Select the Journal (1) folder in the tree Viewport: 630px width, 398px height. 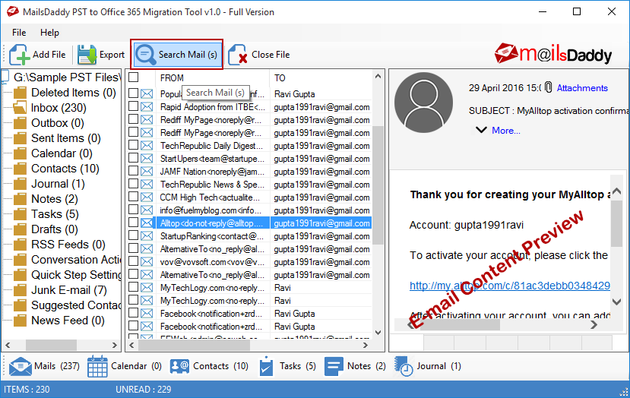58,184
